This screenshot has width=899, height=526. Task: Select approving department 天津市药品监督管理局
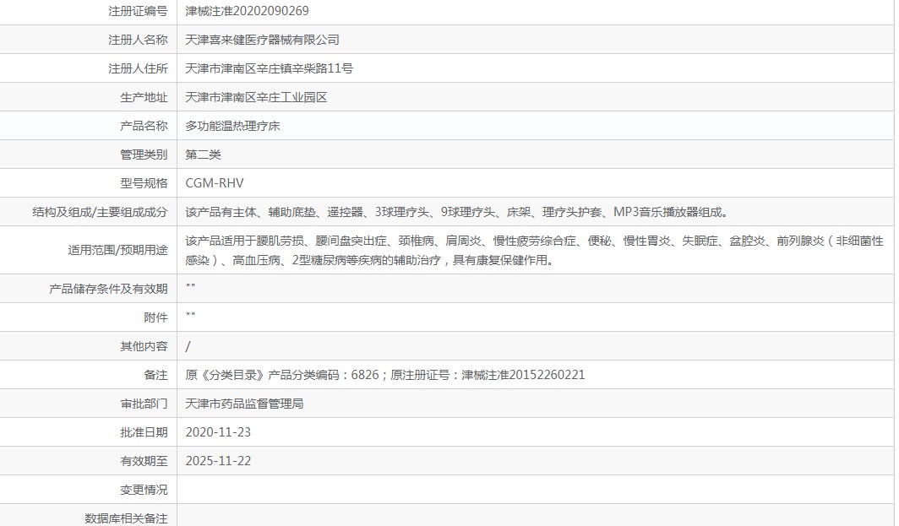[244, 404]
